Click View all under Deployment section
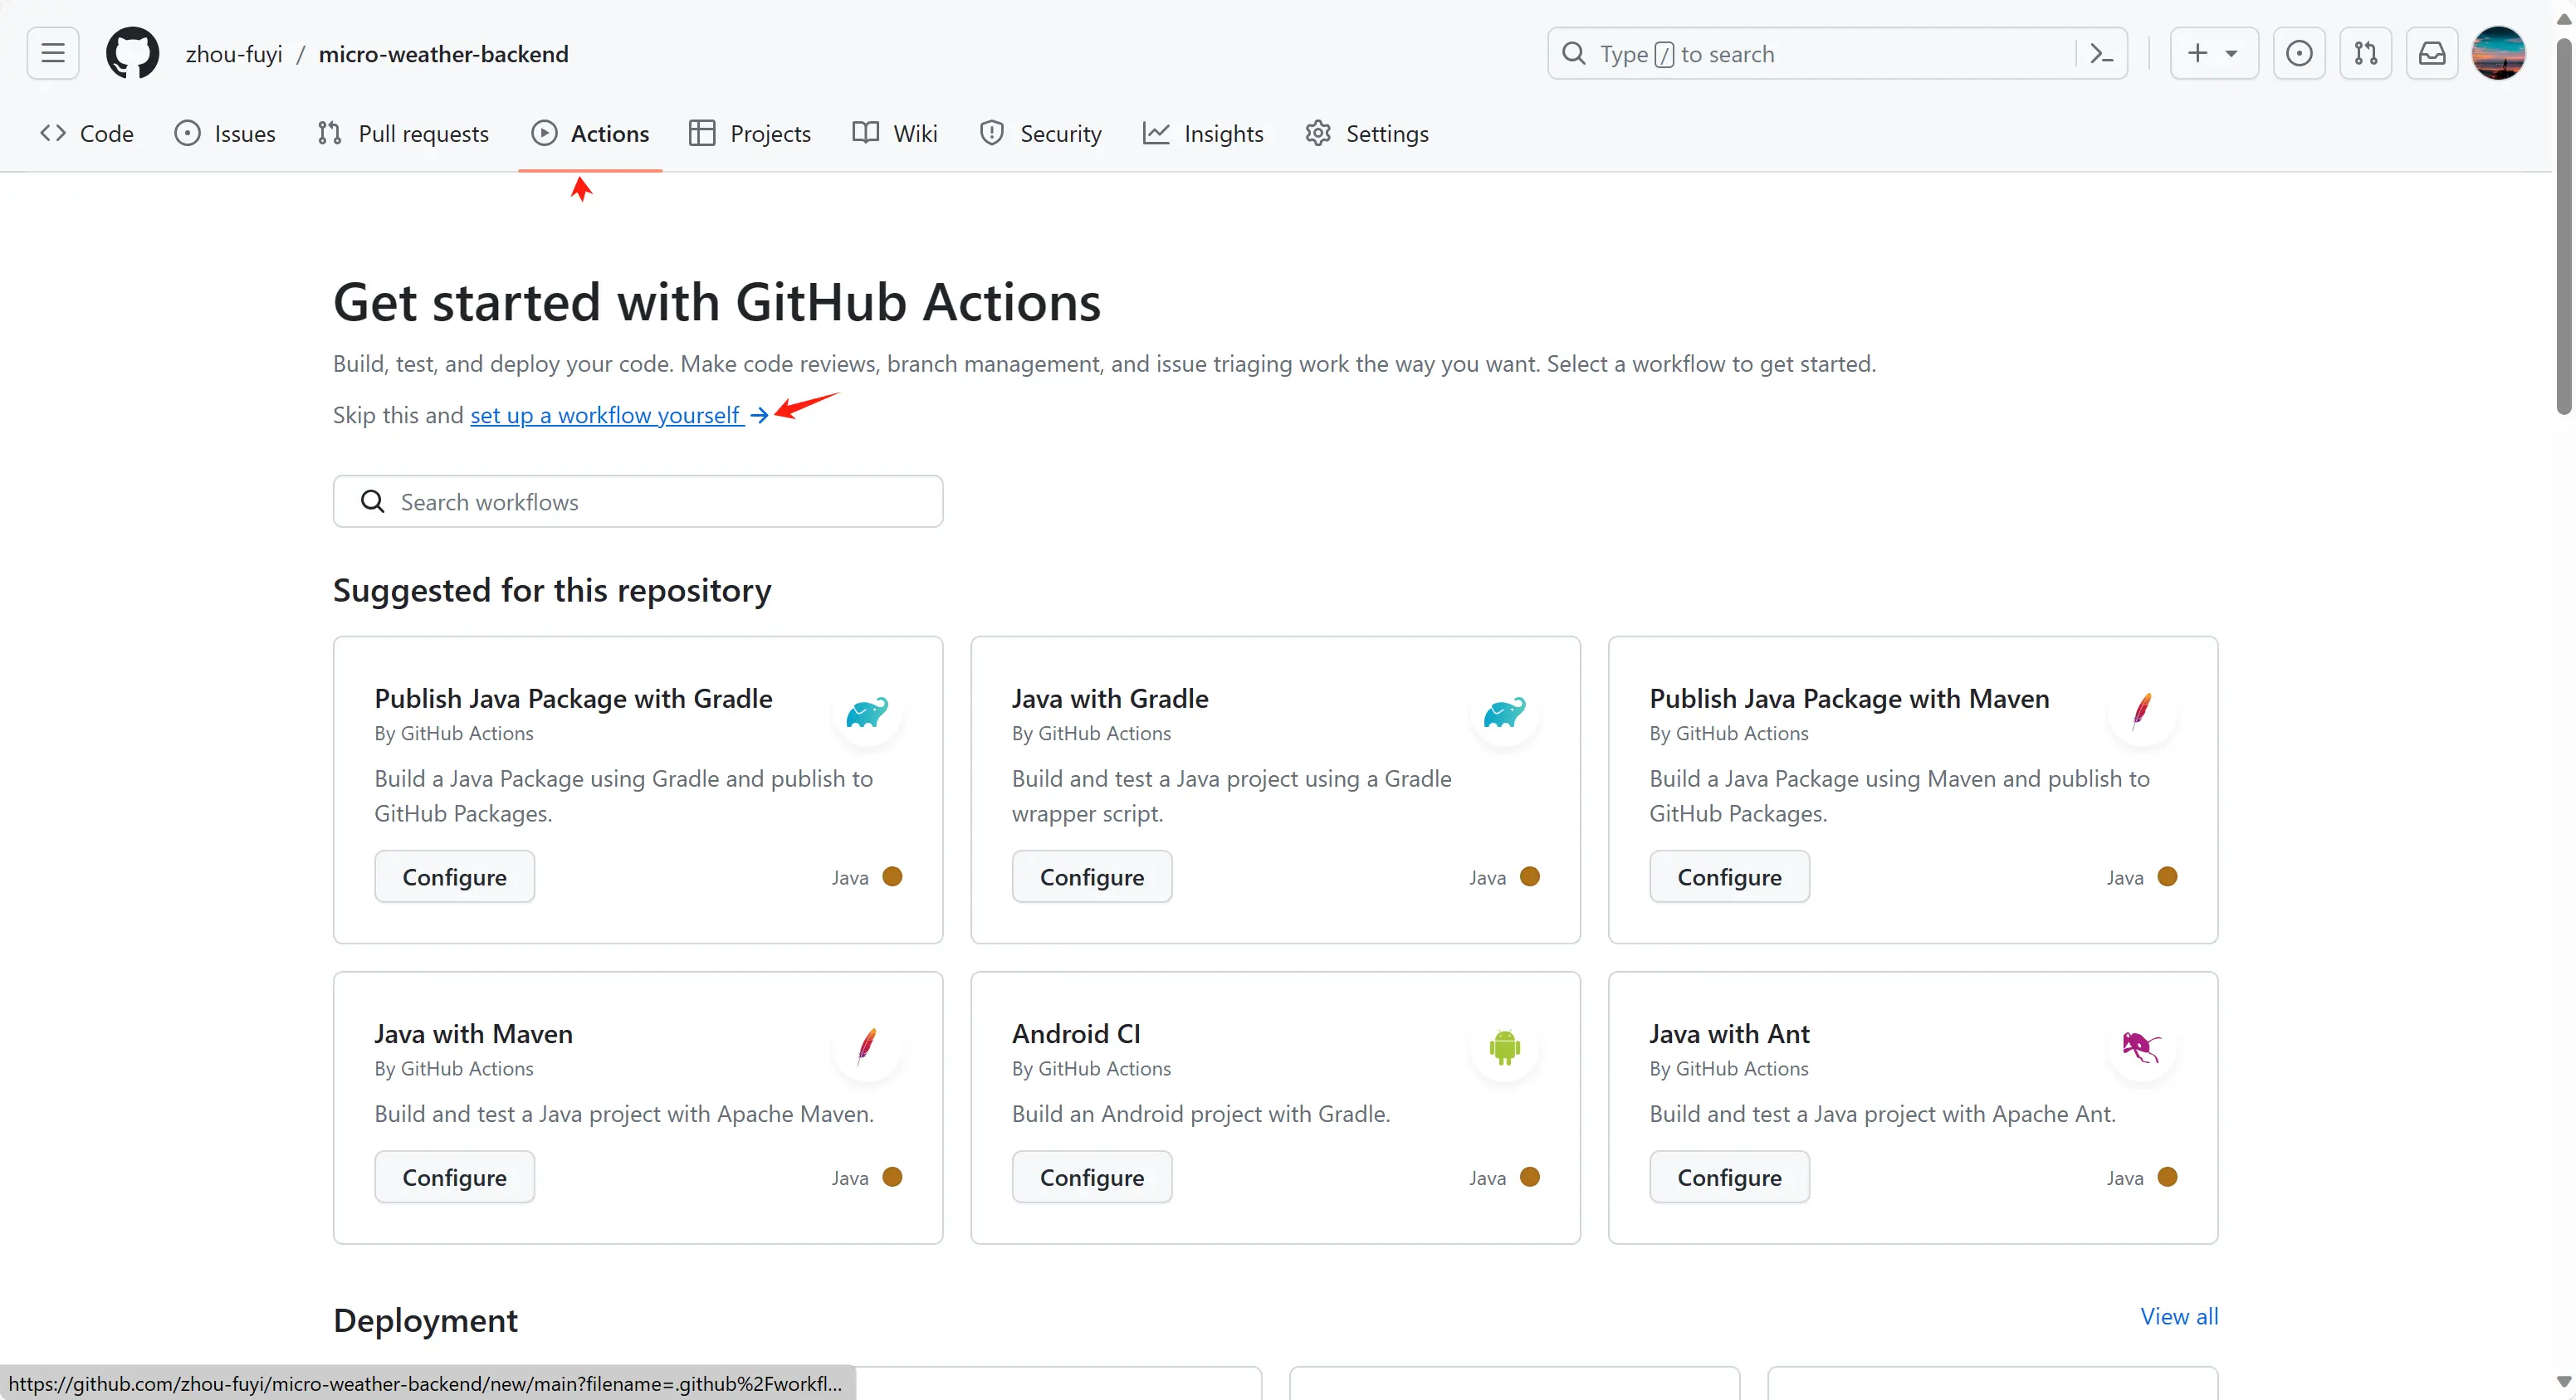Image resolution: width=2576 pixels, height=1400 pixels. [2179, 1315]
